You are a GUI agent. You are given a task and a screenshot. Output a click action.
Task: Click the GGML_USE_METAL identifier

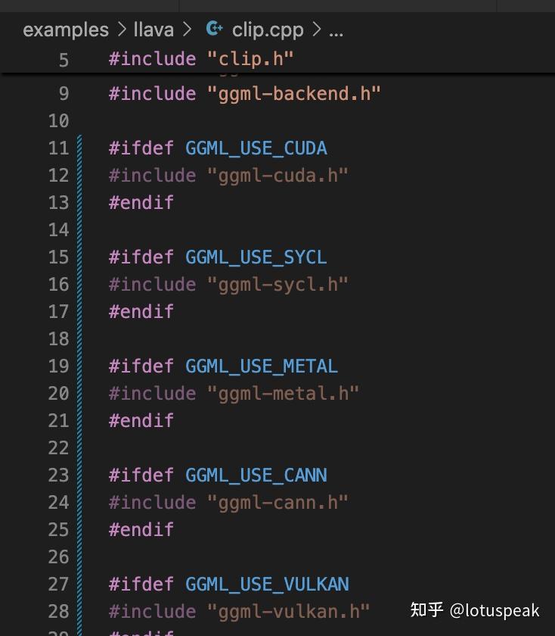pos(262,366)
